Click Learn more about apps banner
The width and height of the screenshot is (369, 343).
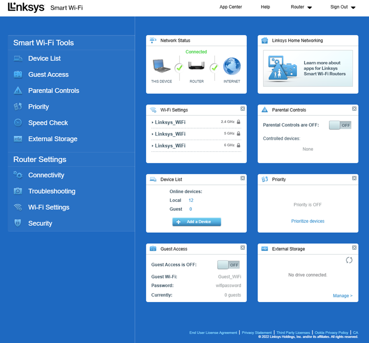308,68
